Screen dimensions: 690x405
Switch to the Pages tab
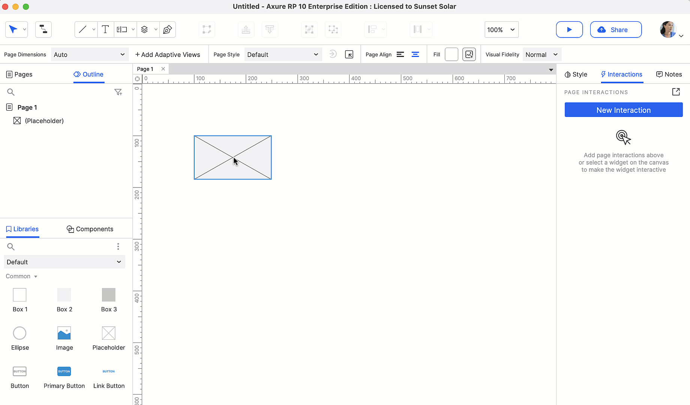tap(19, 74)
